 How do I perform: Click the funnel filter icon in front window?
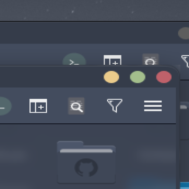point(115,105)
